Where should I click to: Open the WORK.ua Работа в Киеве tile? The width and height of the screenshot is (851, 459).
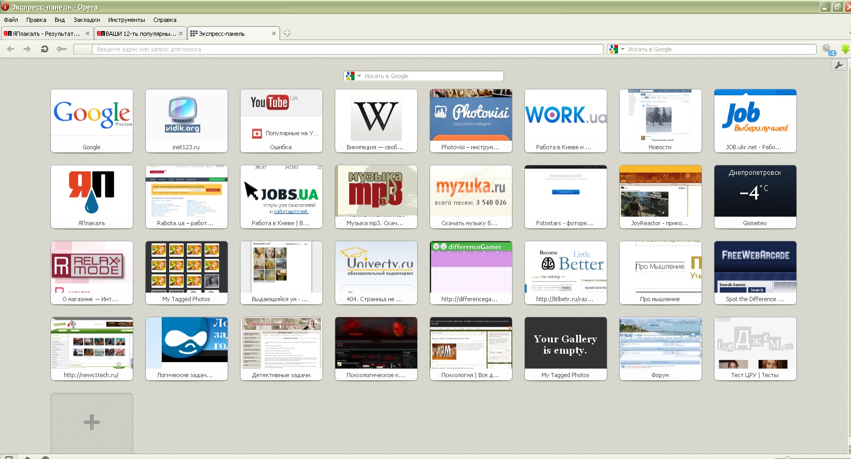[x=566, y=121]
